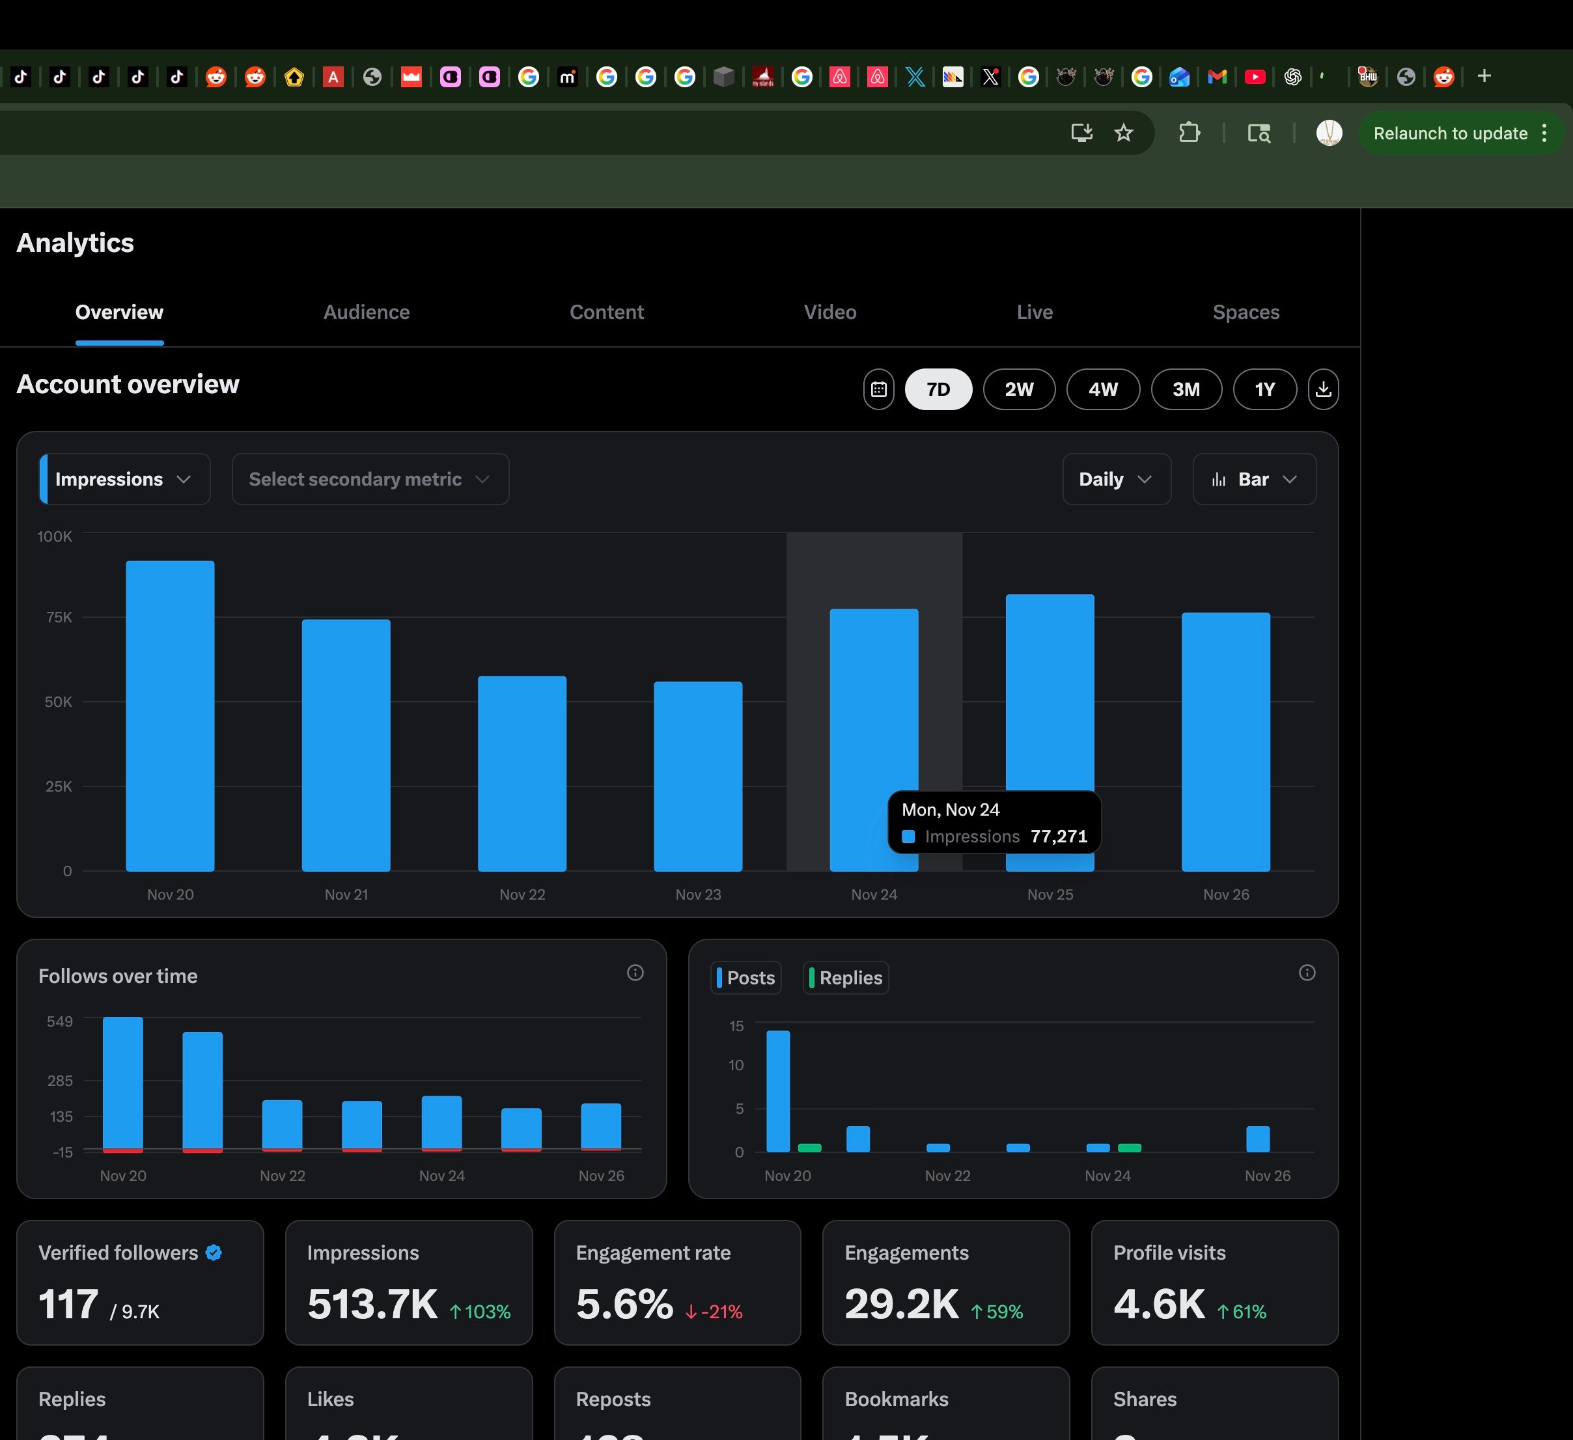Select the 4W time range
The image size is (1573, 1440).
click(1102, 389)
